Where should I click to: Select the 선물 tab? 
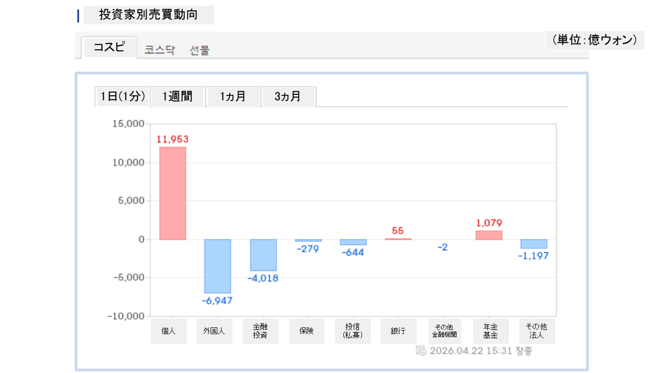click(200, 50)
